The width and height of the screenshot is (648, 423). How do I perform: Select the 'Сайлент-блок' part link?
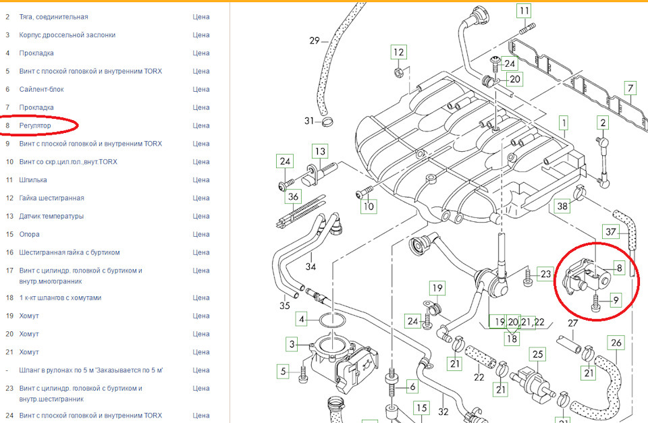pyautogui.click(x=45, y=88)
